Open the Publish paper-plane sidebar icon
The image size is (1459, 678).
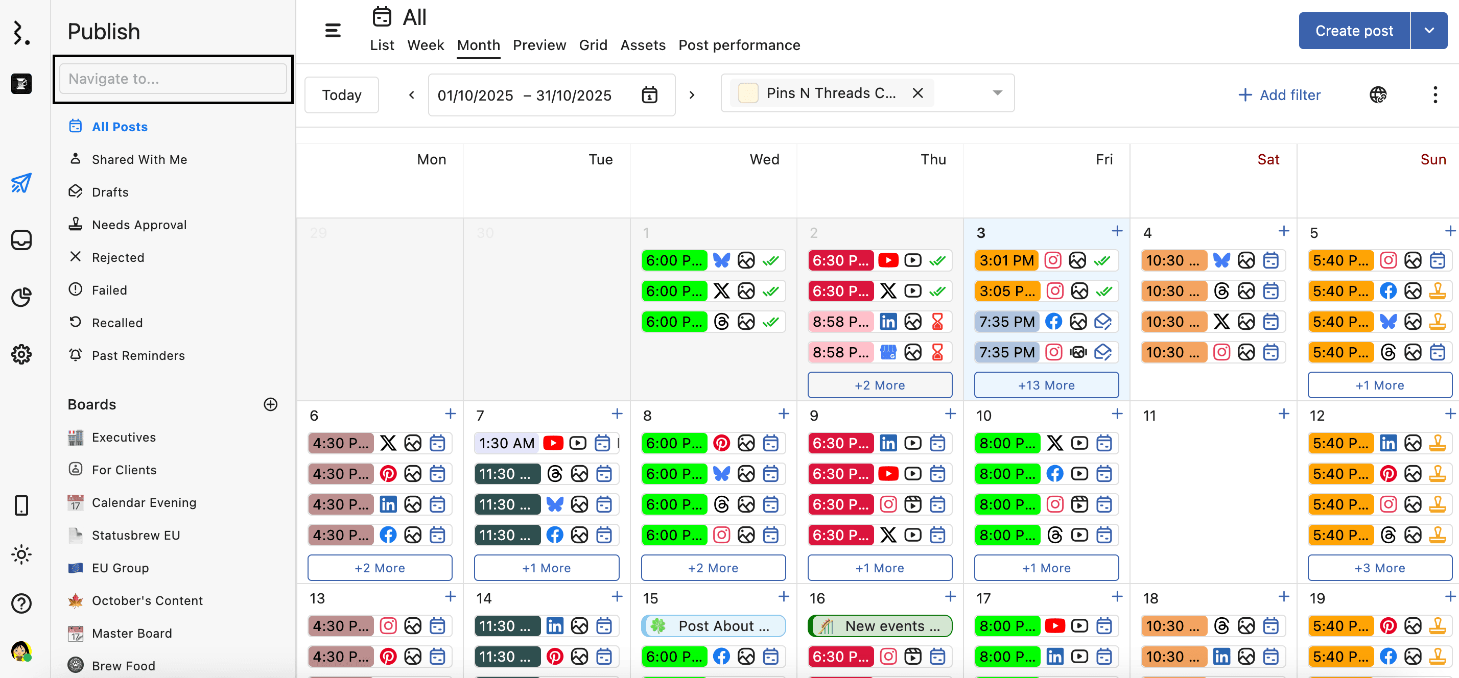(21, 183)
